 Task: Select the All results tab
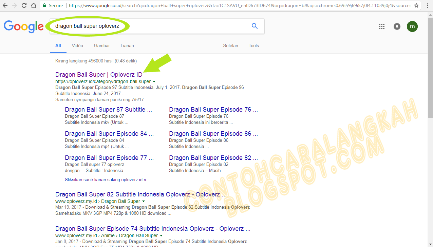(58, 45)
